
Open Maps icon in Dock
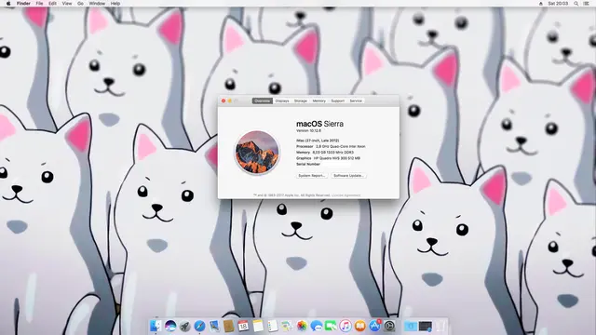[287, 326]
